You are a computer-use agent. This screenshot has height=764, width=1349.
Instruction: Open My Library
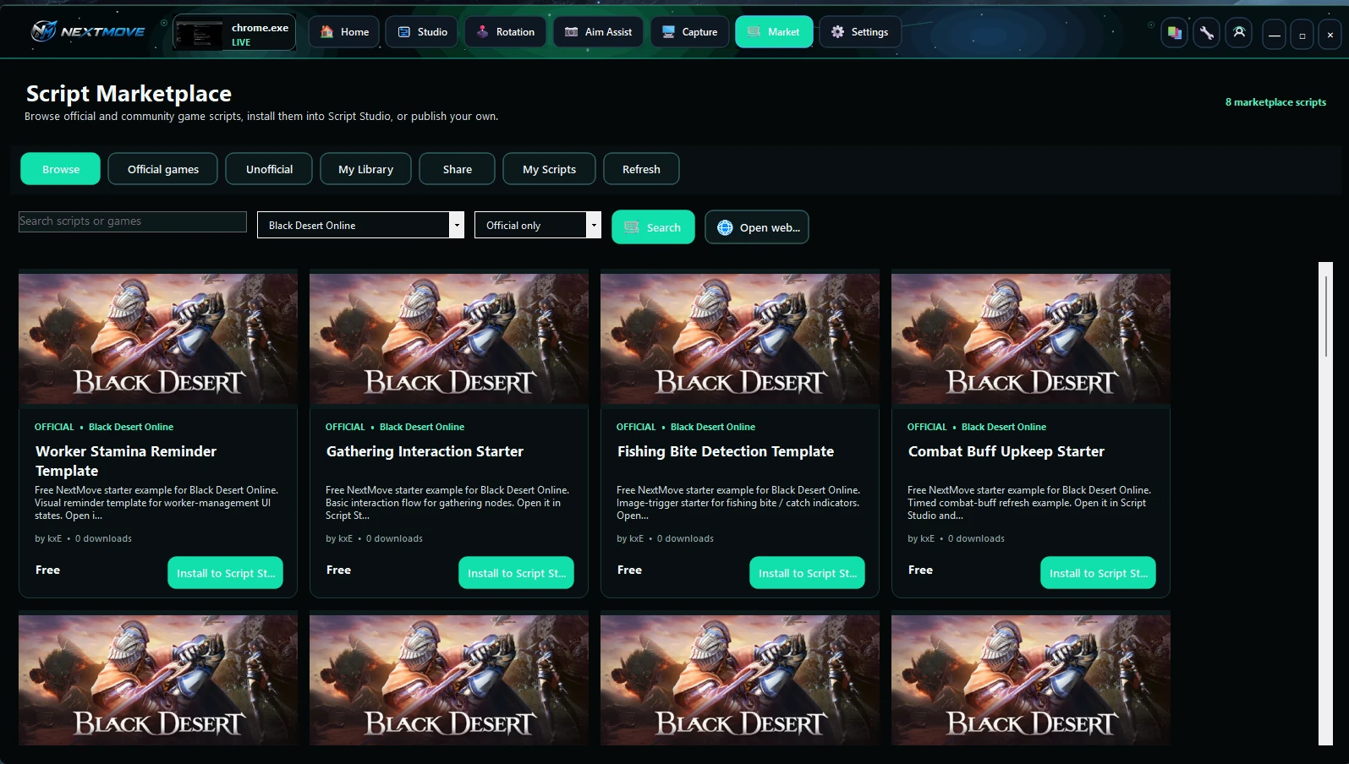point(366,169)
